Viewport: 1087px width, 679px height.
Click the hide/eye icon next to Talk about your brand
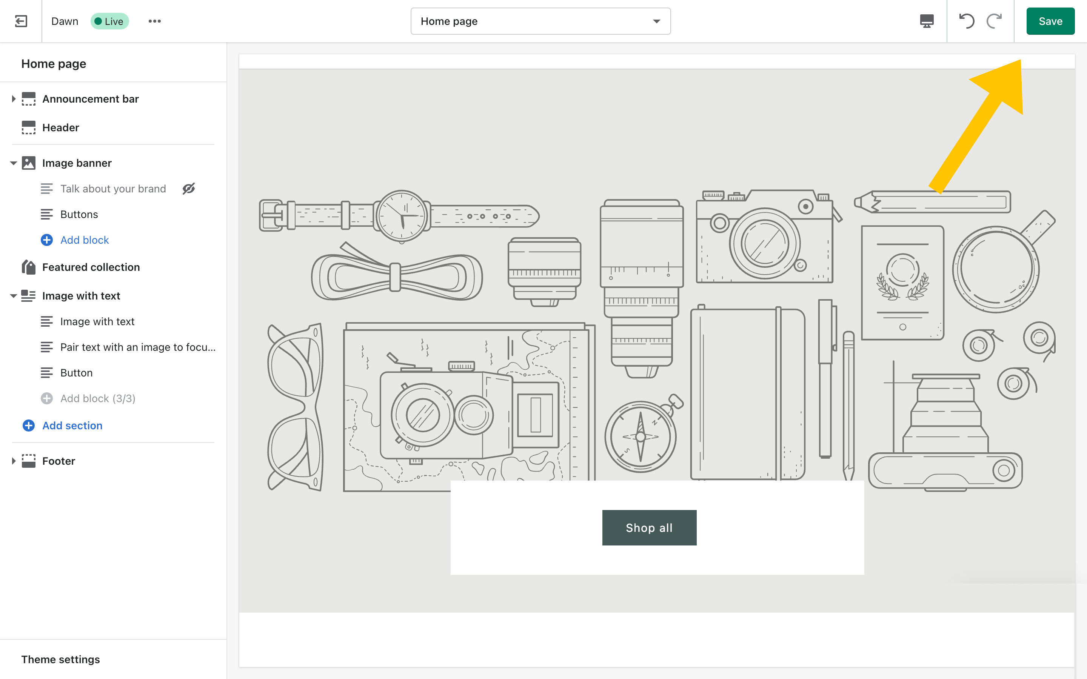pyautogui.click(x=189, y=189)
